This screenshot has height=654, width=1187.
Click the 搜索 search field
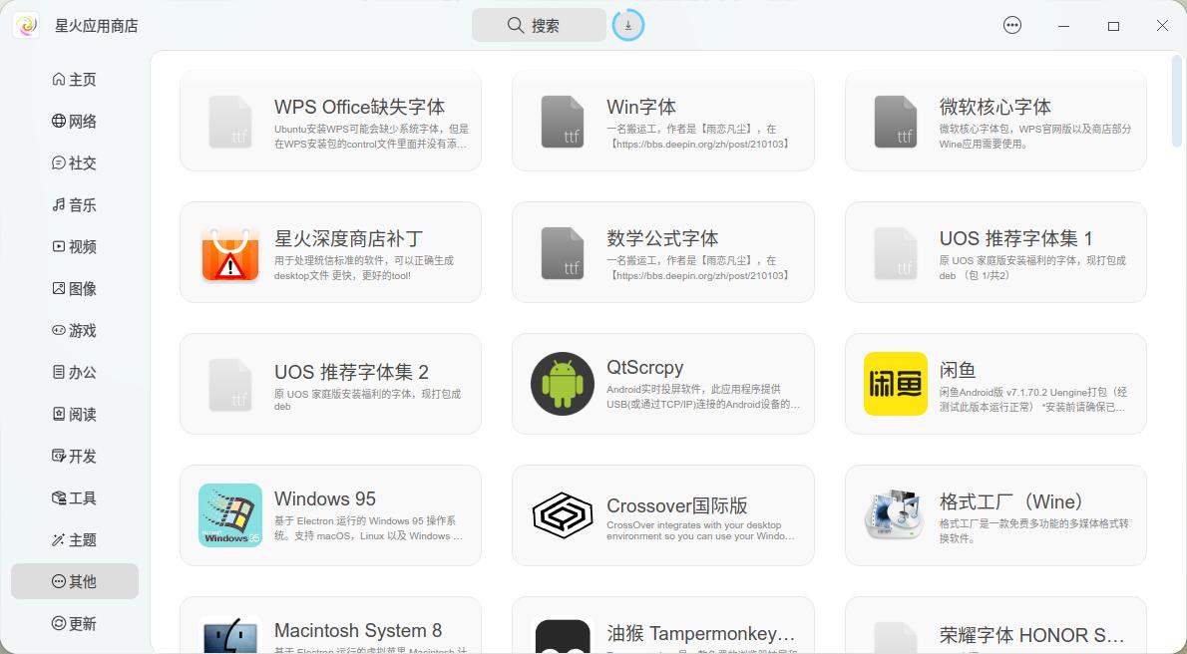(x=539, y=25)
